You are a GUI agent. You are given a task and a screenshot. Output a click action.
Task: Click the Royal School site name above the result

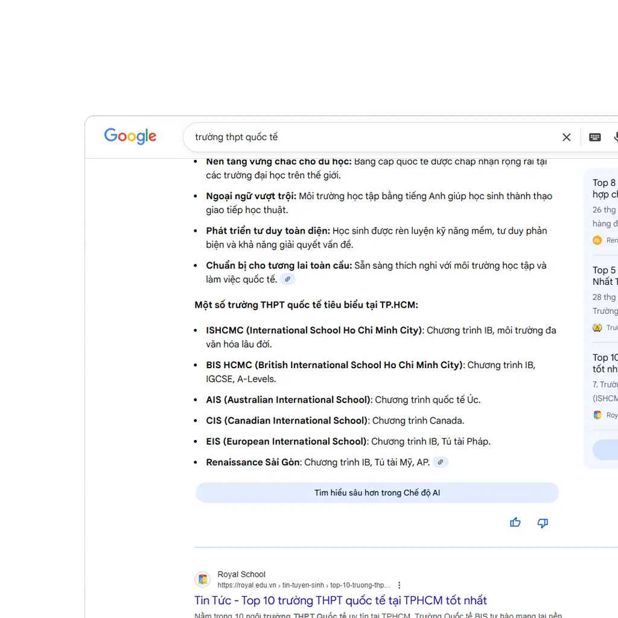point(241,575)
